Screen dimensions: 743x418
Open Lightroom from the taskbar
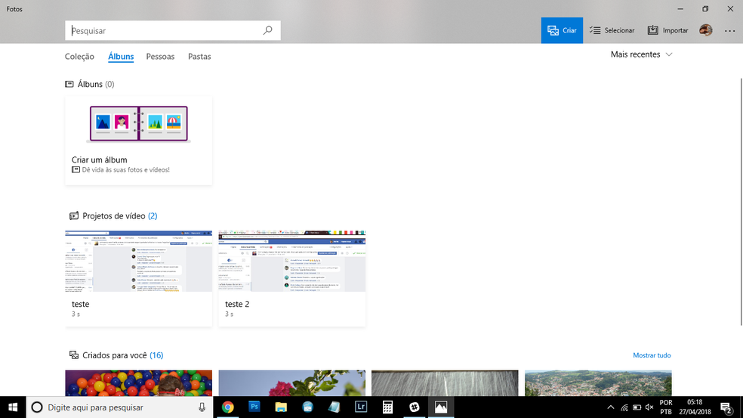(361, 407)
